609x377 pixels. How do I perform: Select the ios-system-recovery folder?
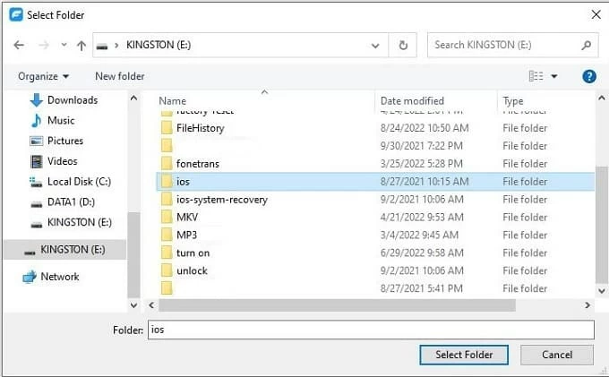221,200
